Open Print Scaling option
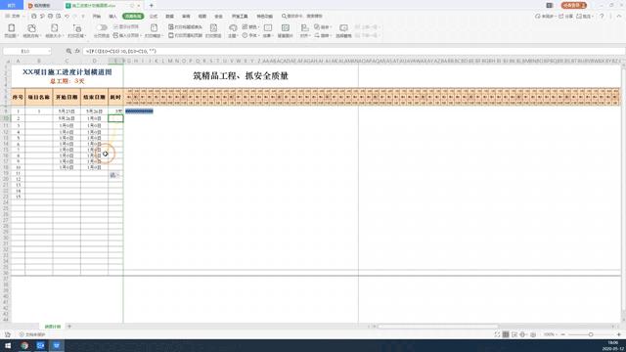626x352 pixels. pos(154,30)
